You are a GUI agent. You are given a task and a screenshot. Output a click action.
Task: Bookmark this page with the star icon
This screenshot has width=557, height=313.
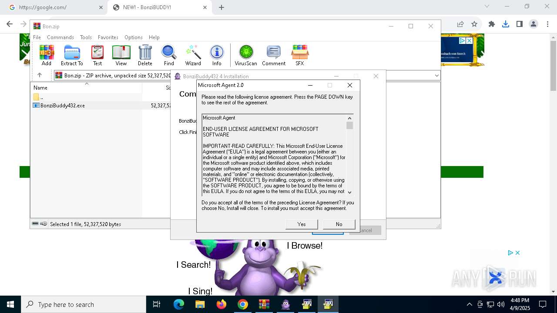pos(474,24)
